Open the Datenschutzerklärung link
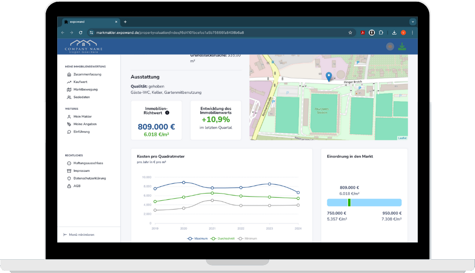This screenshot has height=273, width=475. 89,178
